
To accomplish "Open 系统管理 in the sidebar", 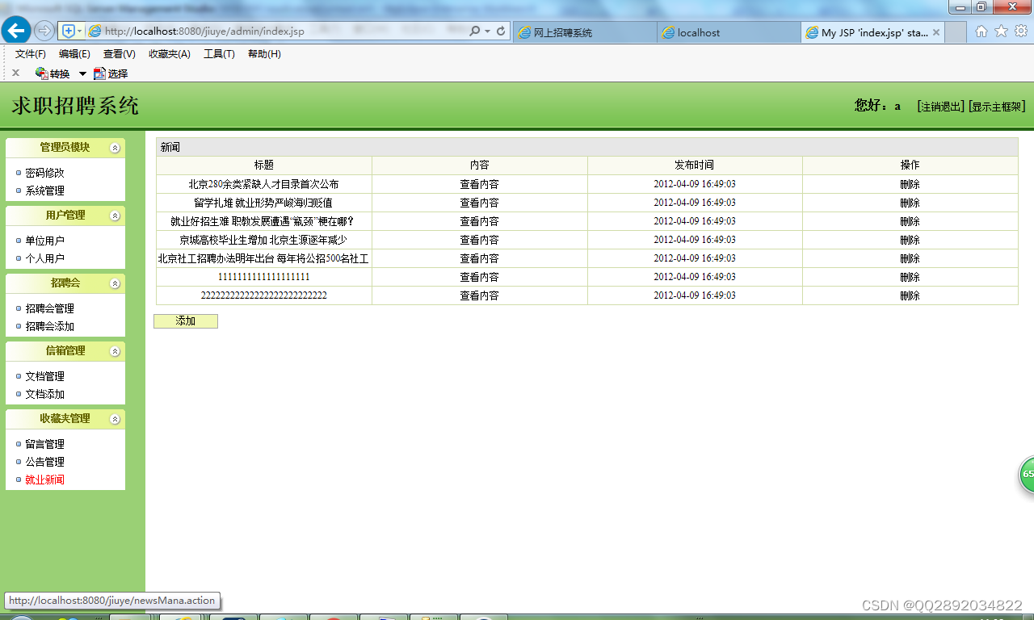I will pyautogui.click(x=44, y=191).
